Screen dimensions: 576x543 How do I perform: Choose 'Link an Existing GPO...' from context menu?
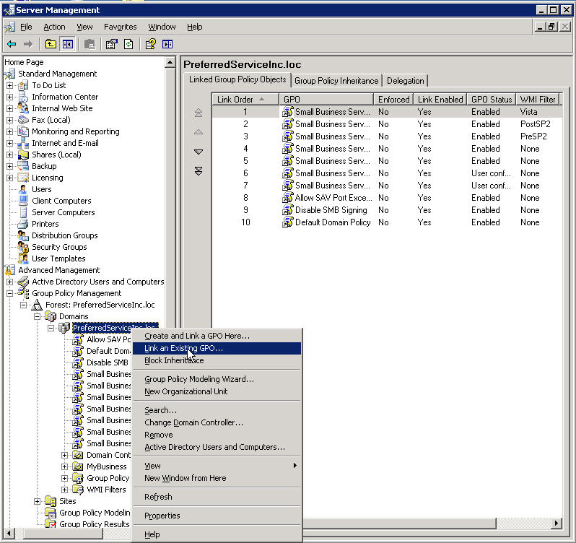pyautogui.click(x=183, y=348)
